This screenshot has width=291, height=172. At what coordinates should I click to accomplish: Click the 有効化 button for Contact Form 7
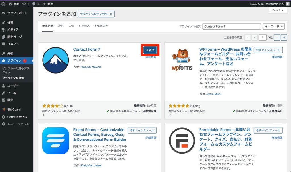click(x=150, y=50)
